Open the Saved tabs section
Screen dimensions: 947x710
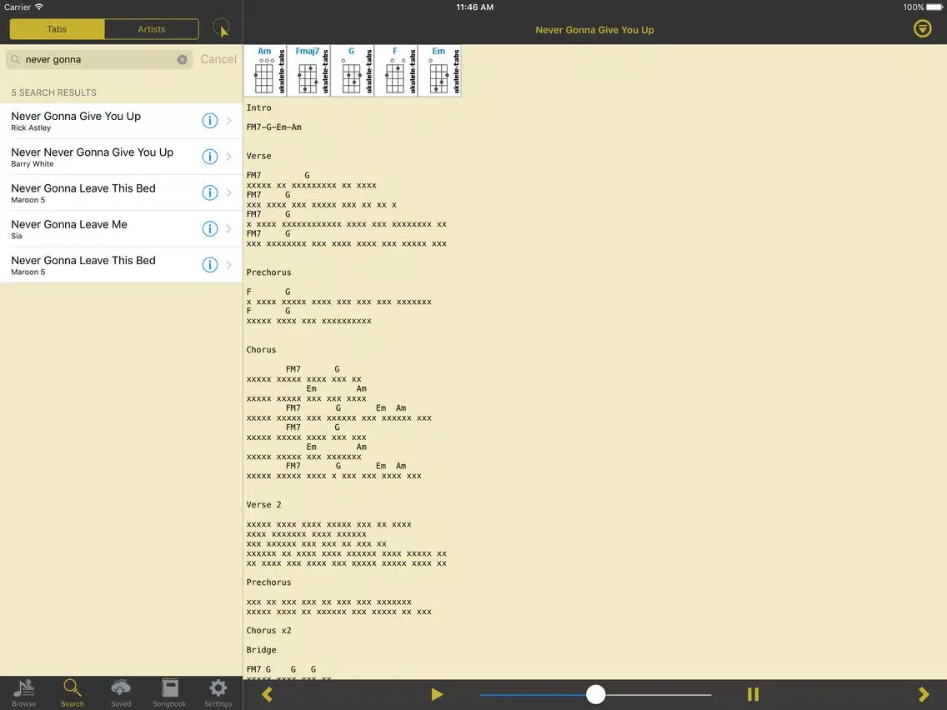(x=121, y=692)
